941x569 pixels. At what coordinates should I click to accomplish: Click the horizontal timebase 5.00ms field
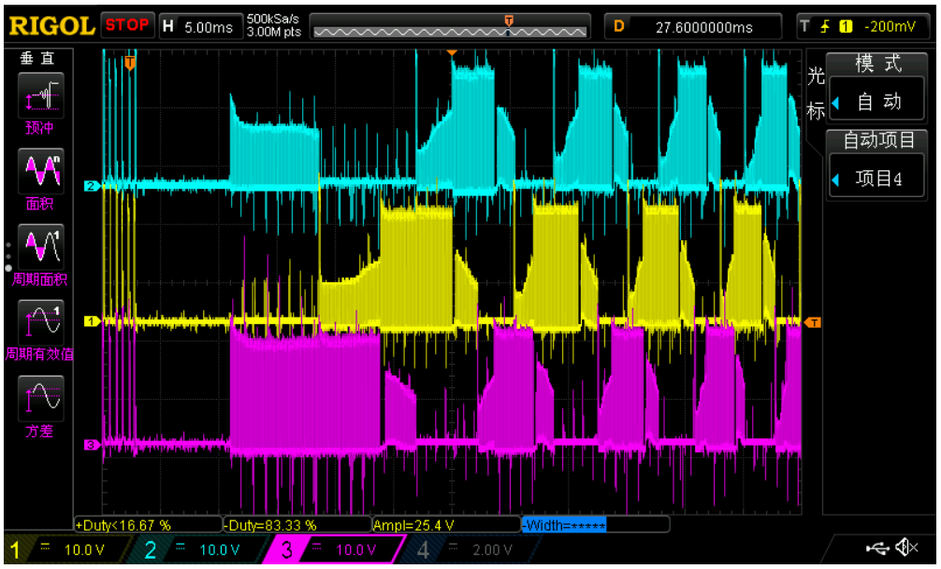201,27
